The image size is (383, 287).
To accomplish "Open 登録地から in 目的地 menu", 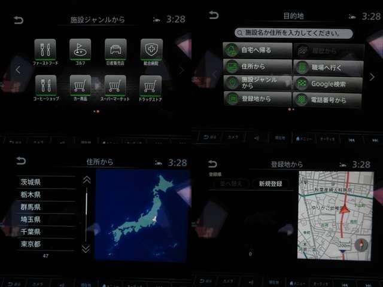I will (x=258, y=99).
